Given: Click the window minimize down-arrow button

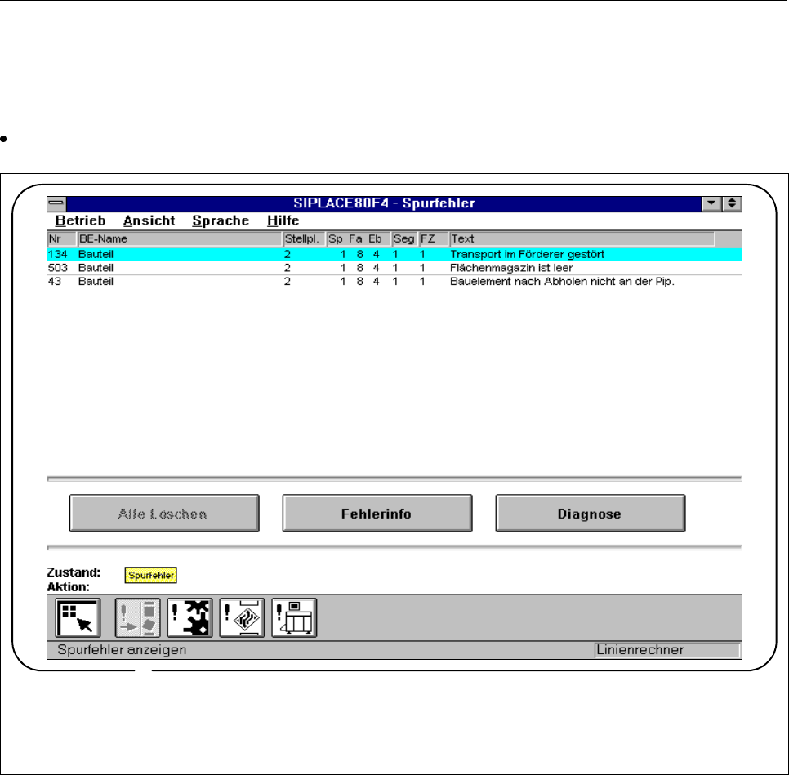Looking at the screenshot, I should (711, 203).
